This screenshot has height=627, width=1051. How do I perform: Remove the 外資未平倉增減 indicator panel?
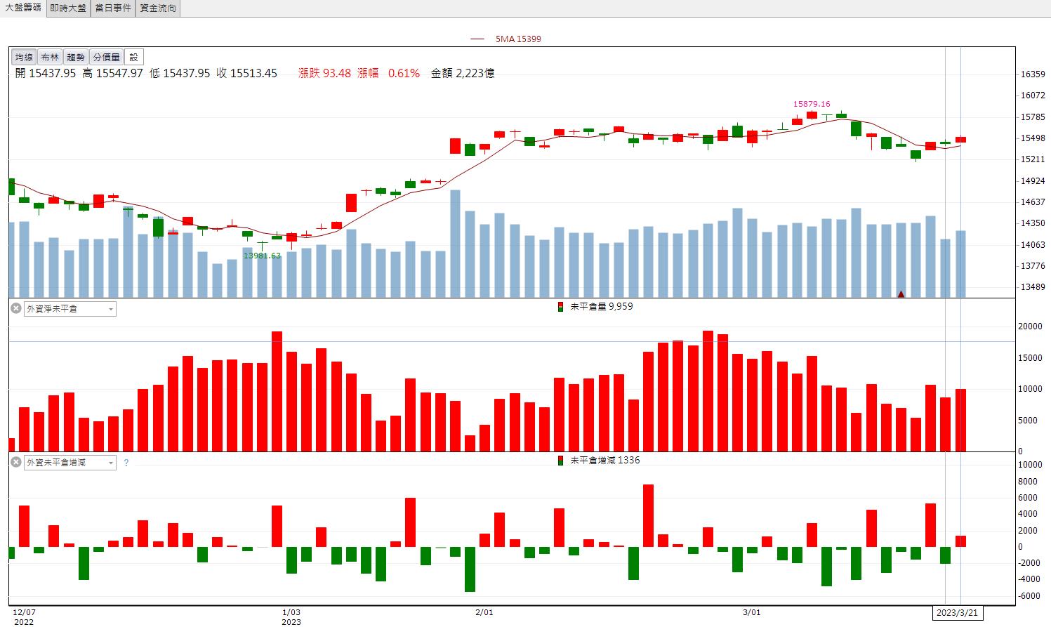point(15,462)
